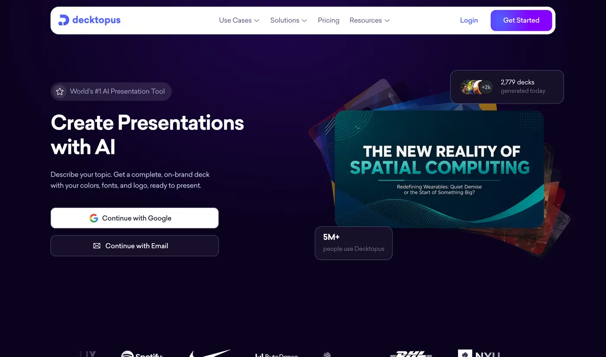Click the +2k avatar counter bubble

coord(486,87)
